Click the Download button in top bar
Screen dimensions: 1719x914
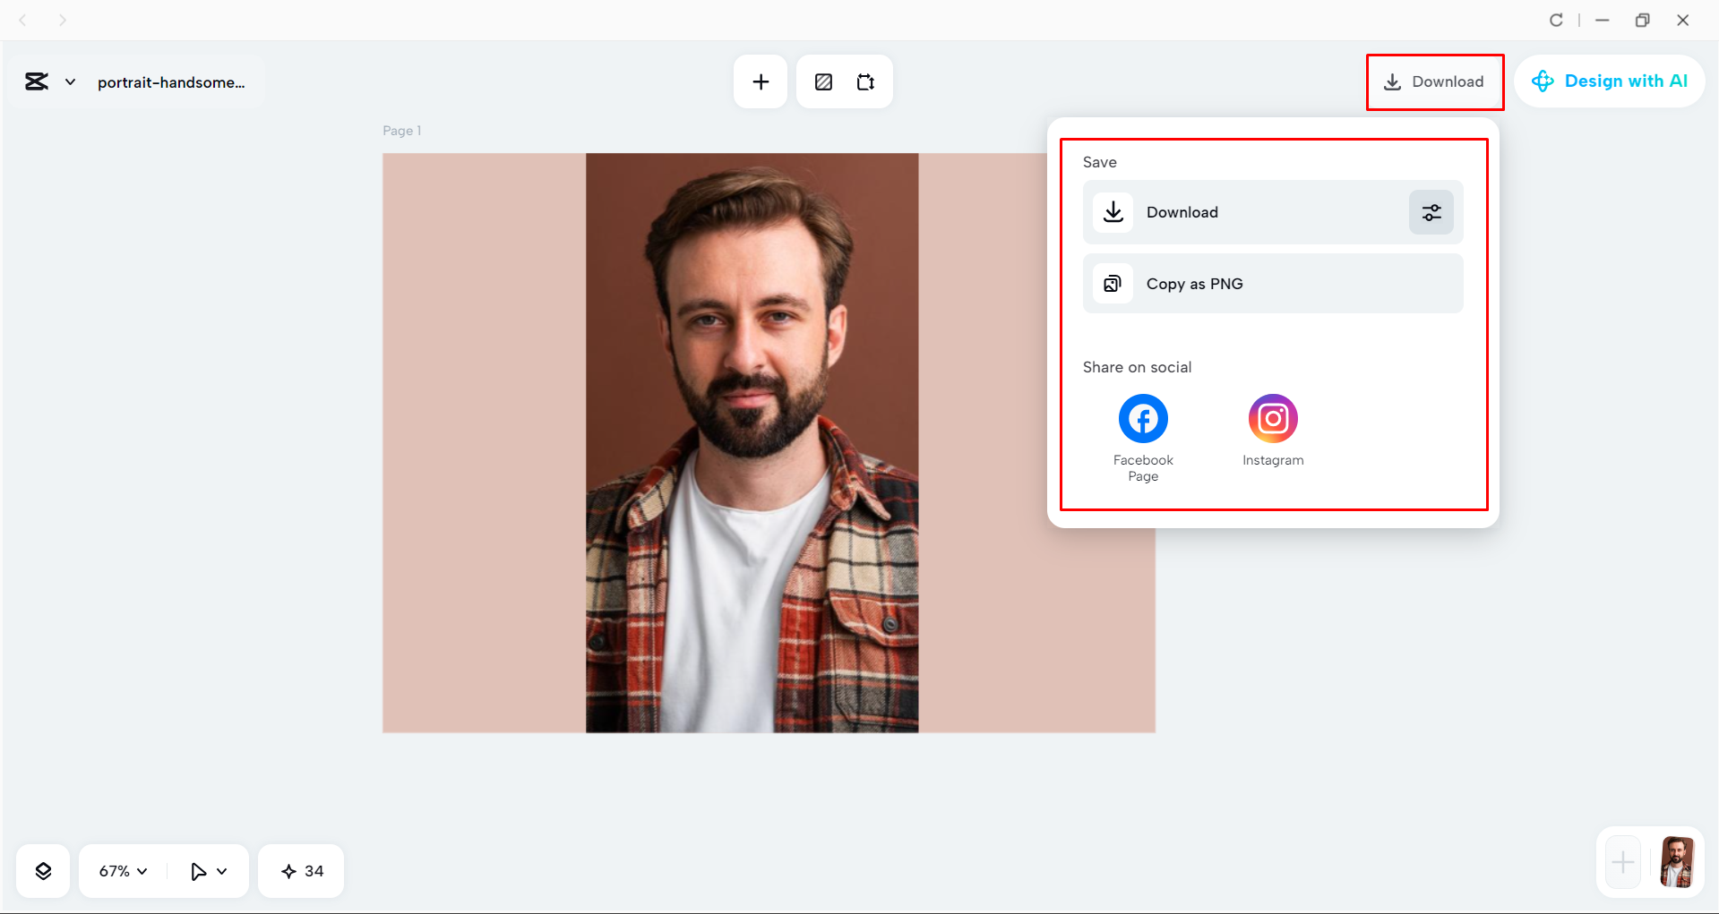click(1434, 81)
